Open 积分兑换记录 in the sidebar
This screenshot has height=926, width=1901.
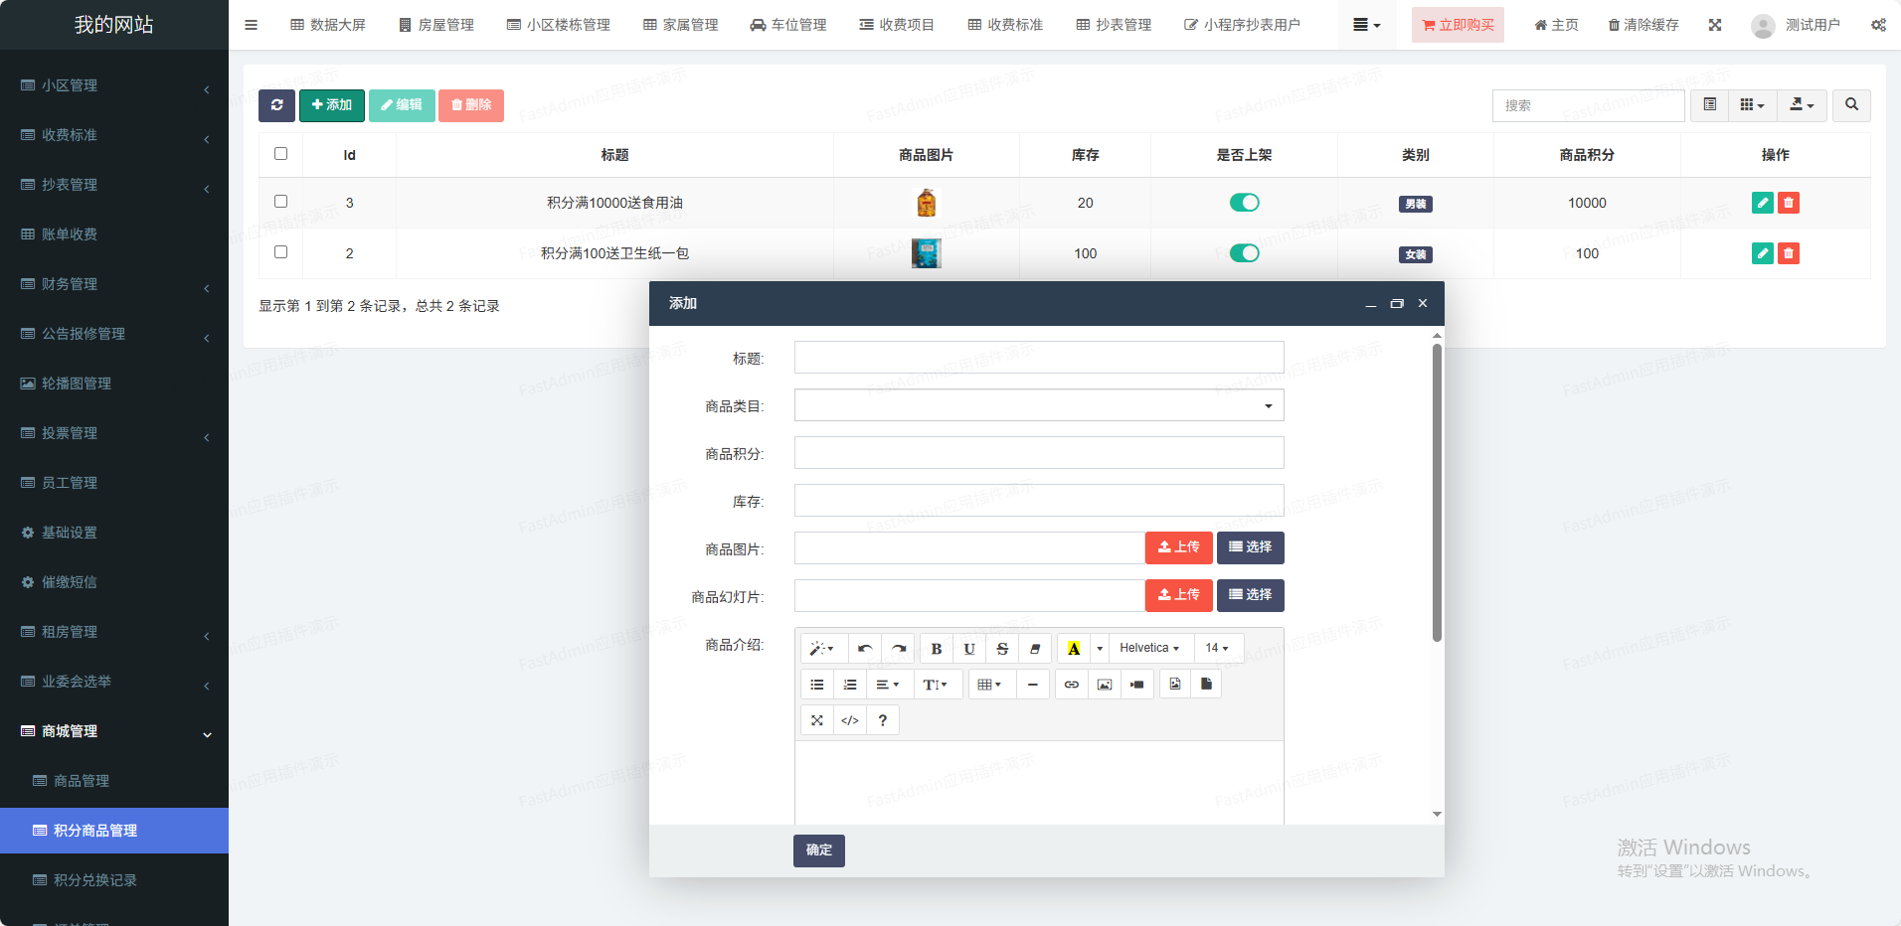pyautogui.click(x=95, y=880)
